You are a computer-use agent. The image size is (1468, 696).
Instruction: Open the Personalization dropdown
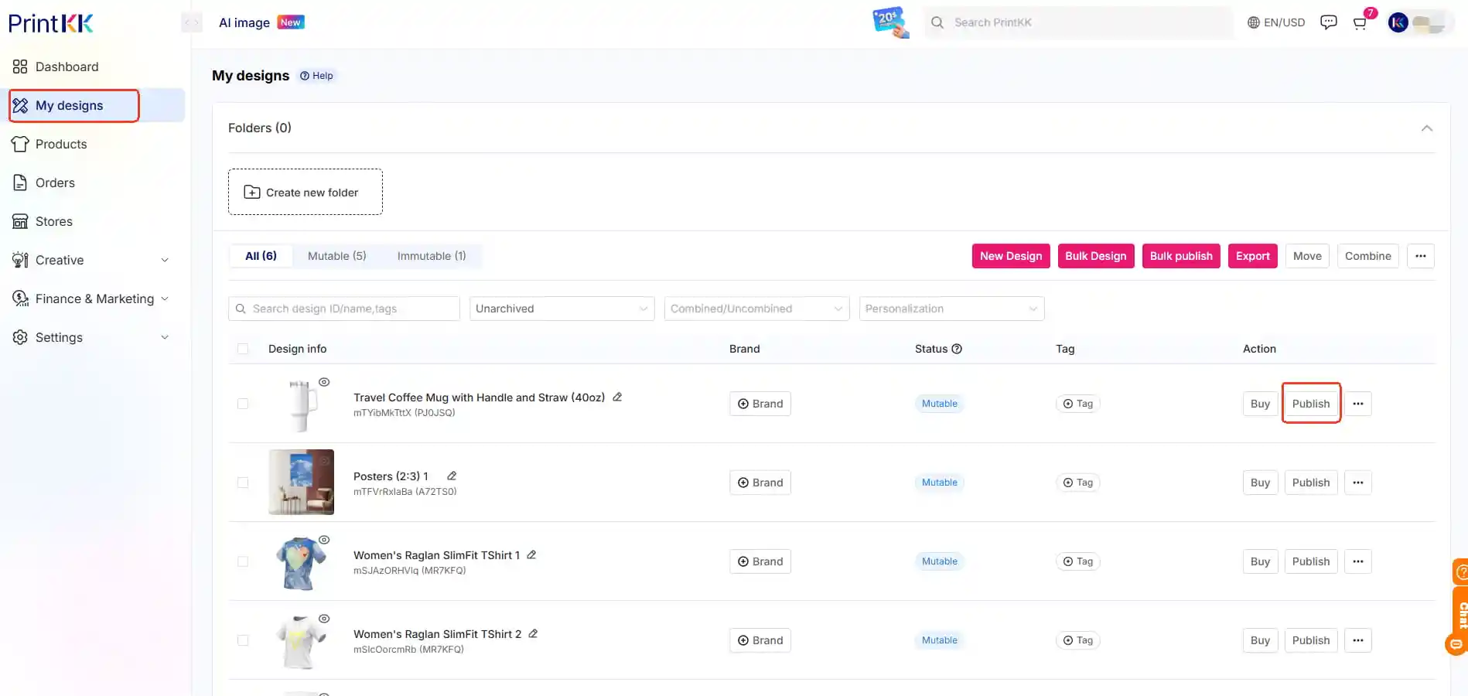(x=951, y=308)
